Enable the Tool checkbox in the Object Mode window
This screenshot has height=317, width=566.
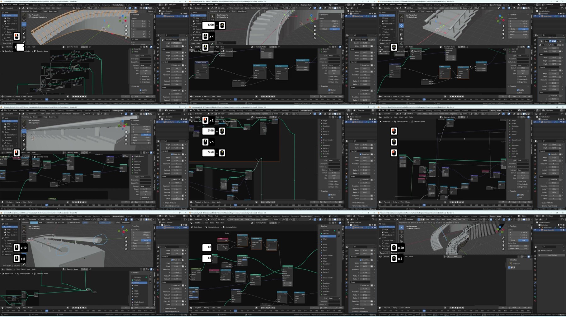pyautogui.click(x=141, y=93)
